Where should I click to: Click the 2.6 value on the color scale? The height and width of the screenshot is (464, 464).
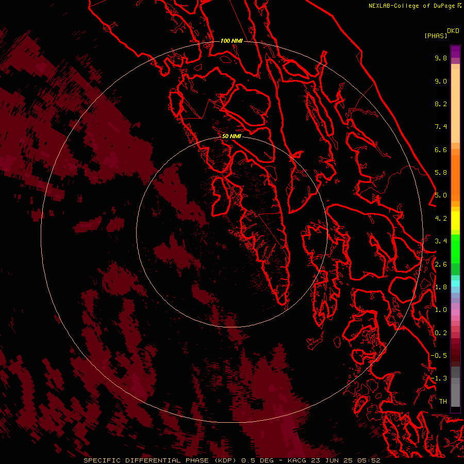click(x=441, y=264)
